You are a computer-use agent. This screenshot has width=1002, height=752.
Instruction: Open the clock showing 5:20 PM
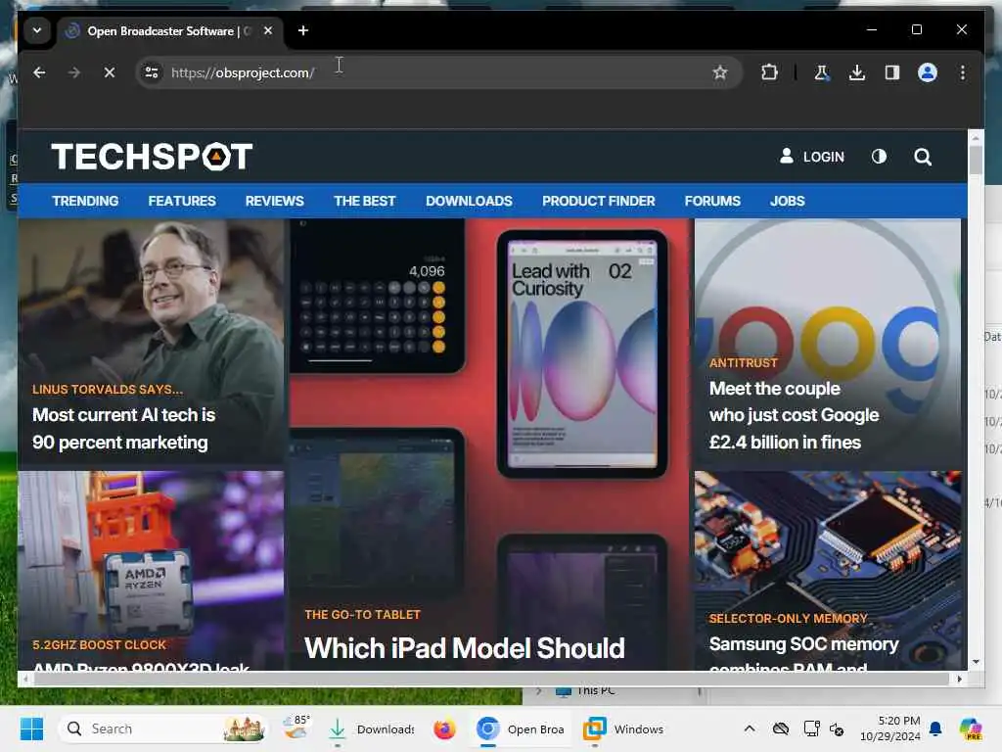pyautogui.click(x=890, y=728)
